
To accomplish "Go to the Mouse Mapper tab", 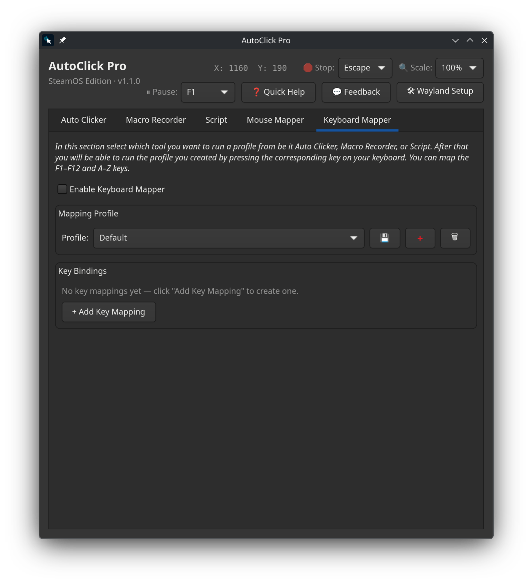I will (x=275, y=120).
